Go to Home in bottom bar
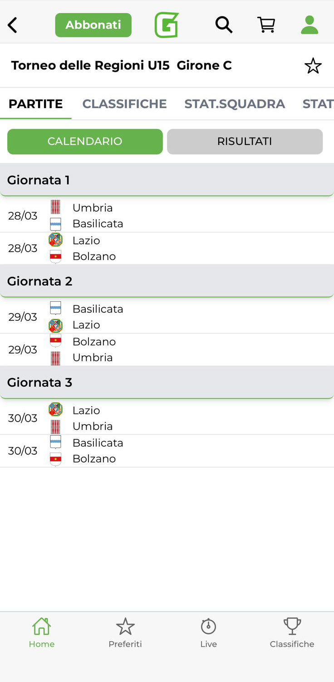 tap(42, 632)
